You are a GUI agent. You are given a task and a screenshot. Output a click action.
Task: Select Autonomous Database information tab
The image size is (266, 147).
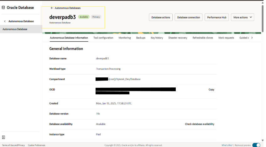(69, 38)
